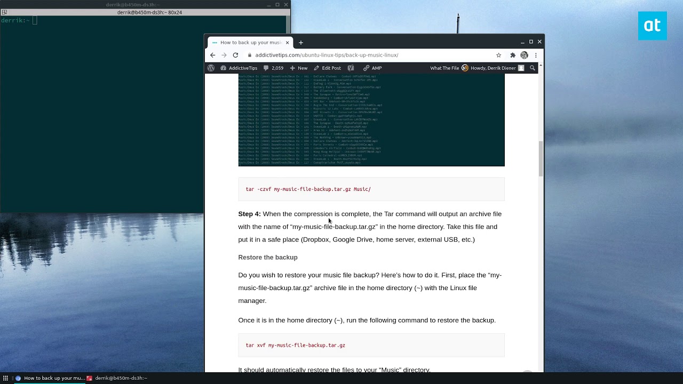Click the admin bar search magnifier
The height and width of the screenshot is (384, 683).
[532, 68]
